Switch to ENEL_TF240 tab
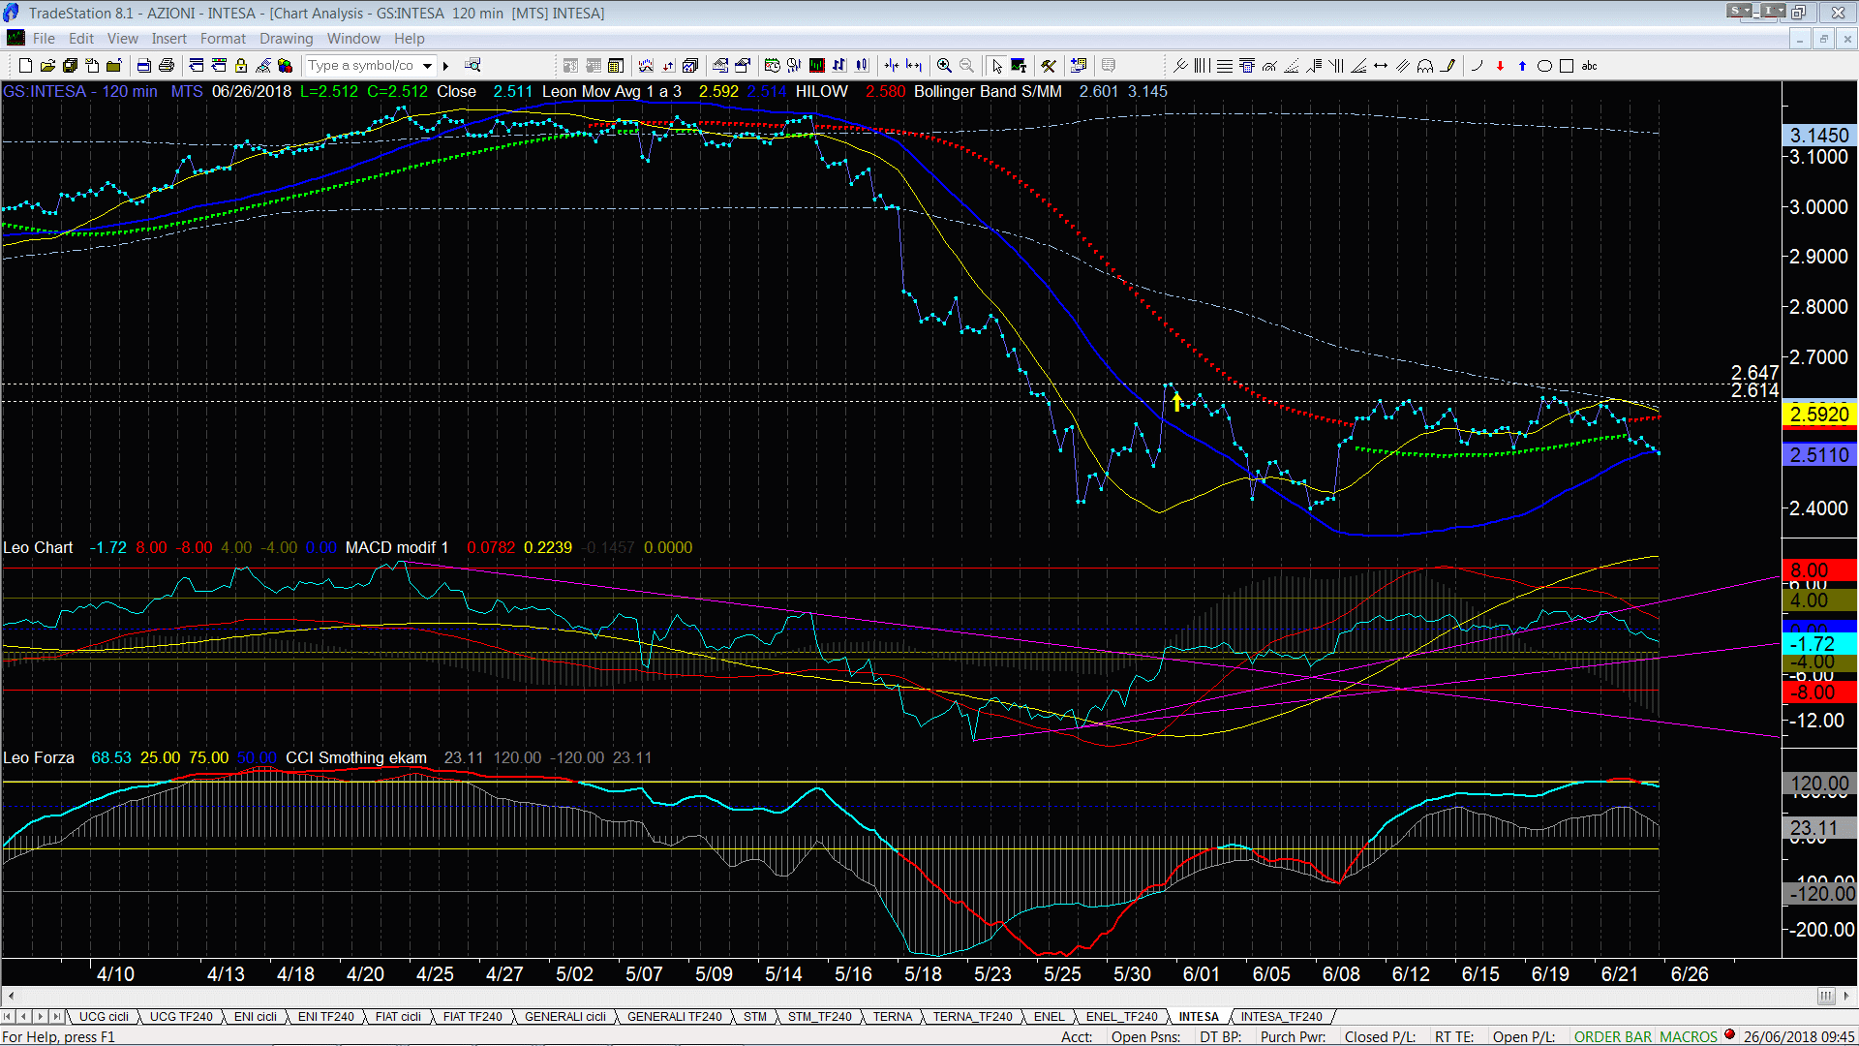This screenshot has height=1046, width=1859. (1121, 1017)
